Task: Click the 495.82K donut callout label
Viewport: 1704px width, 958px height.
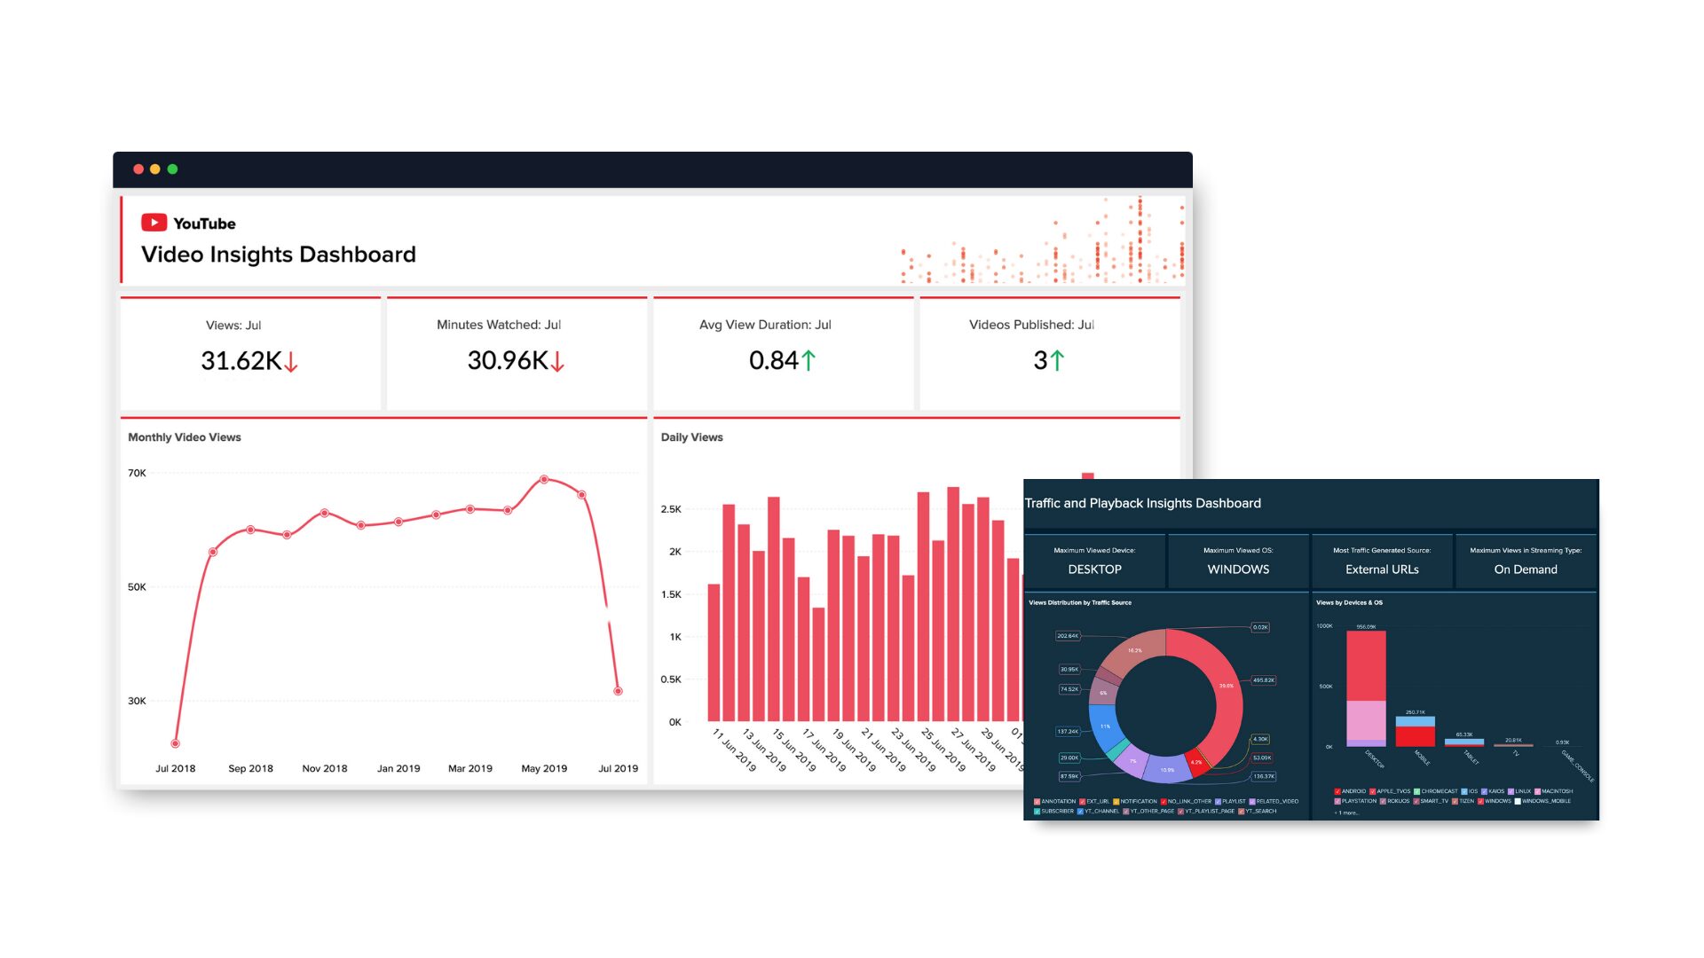Action: click(1263, 680)
